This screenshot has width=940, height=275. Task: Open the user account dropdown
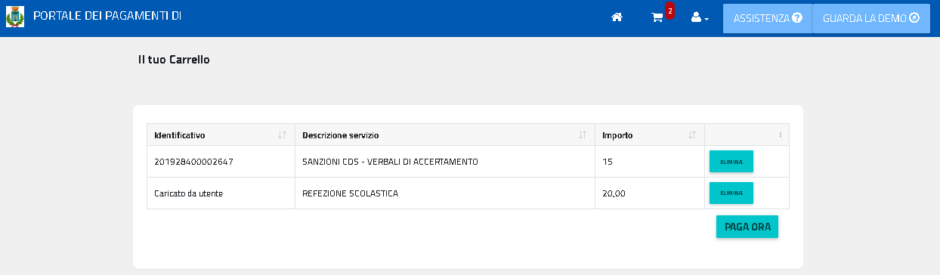click(x=700, y=17)
